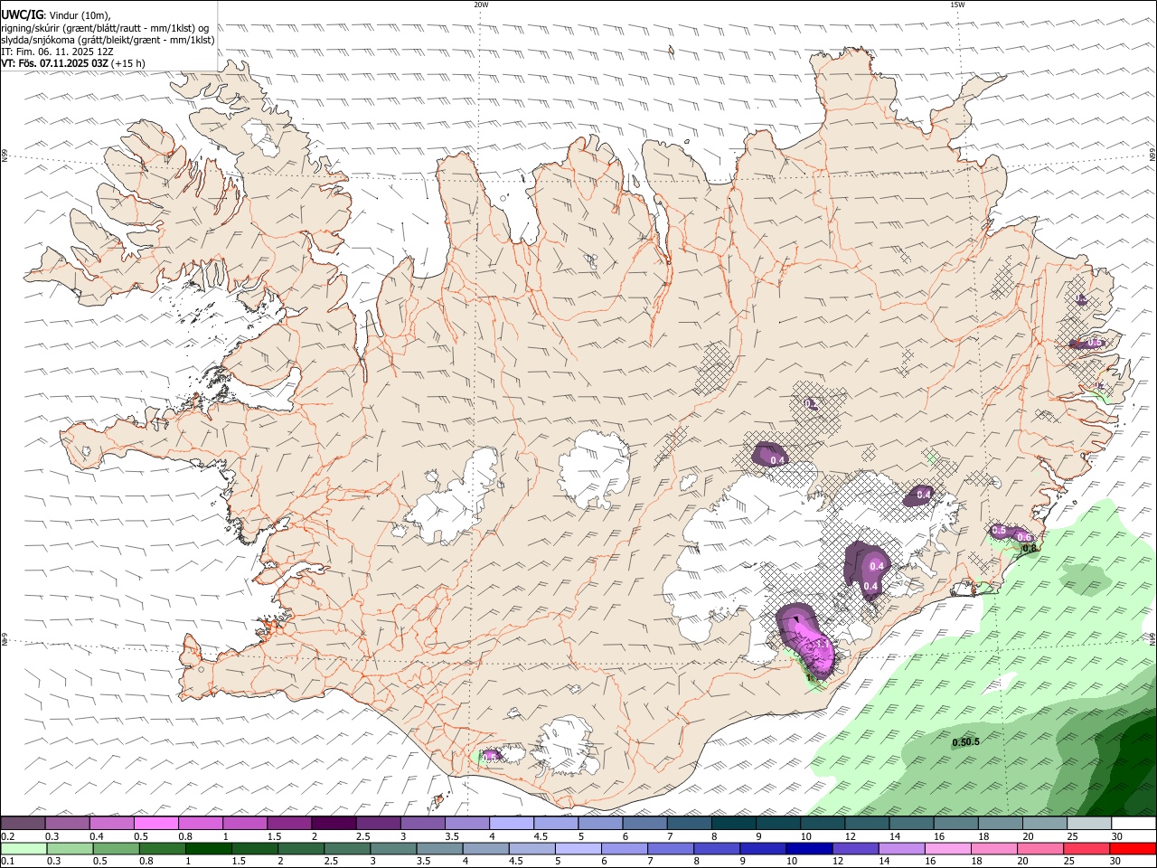Click the initial time line 'IT: Fim. 06. 11. 2025 12Z'
1157x868 pixels.
point(57,52)
